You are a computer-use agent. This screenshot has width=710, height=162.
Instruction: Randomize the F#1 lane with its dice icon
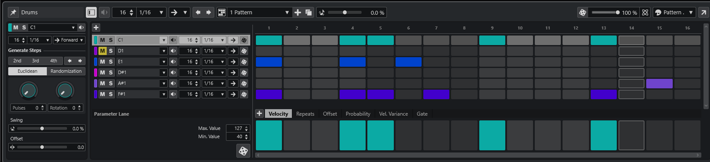click(x=244, y=94)
